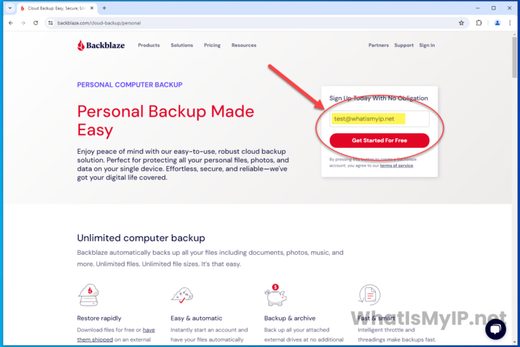
Task: Open the browser extensions puzzle icon
Action: pyautogui.click(x=479, y=23)
